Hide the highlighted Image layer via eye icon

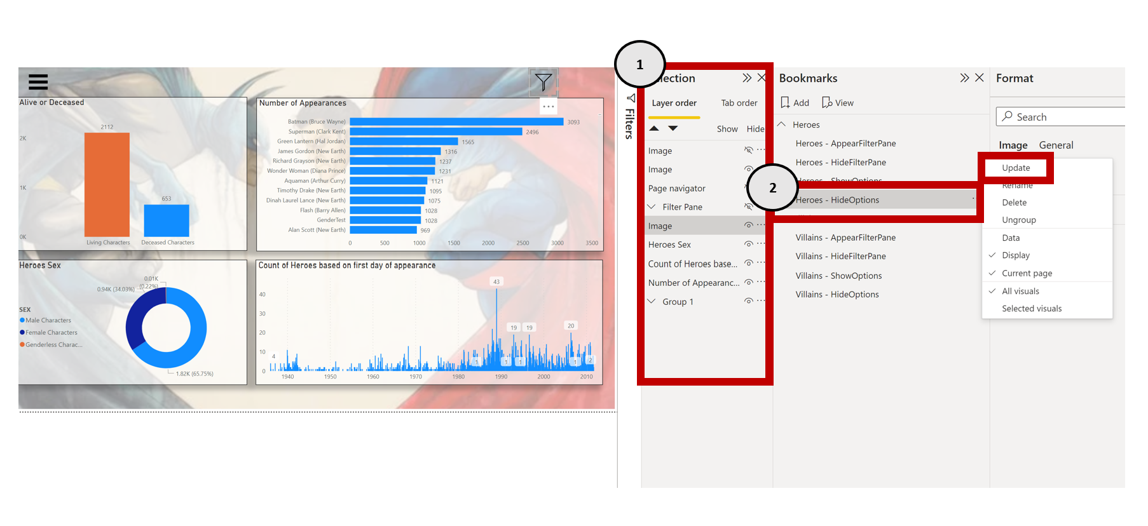[749, 226]
